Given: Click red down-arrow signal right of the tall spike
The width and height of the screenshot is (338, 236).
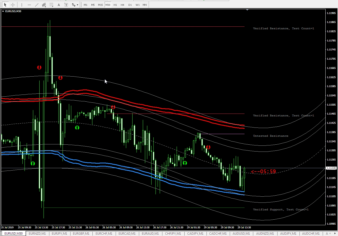Looking at the screenshot, I should [60, 78].
